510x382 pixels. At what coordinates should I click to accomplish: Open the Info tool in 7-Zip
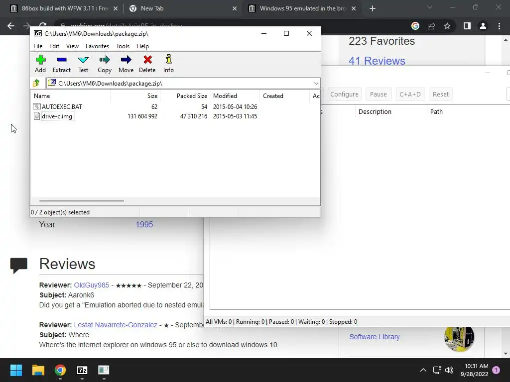[168, 64]
